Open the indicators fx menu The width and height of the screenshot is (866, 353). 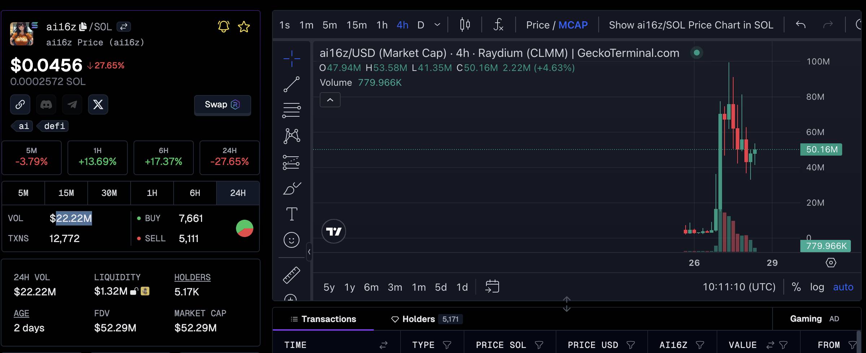pyautogui.click(x=498, y=25)
